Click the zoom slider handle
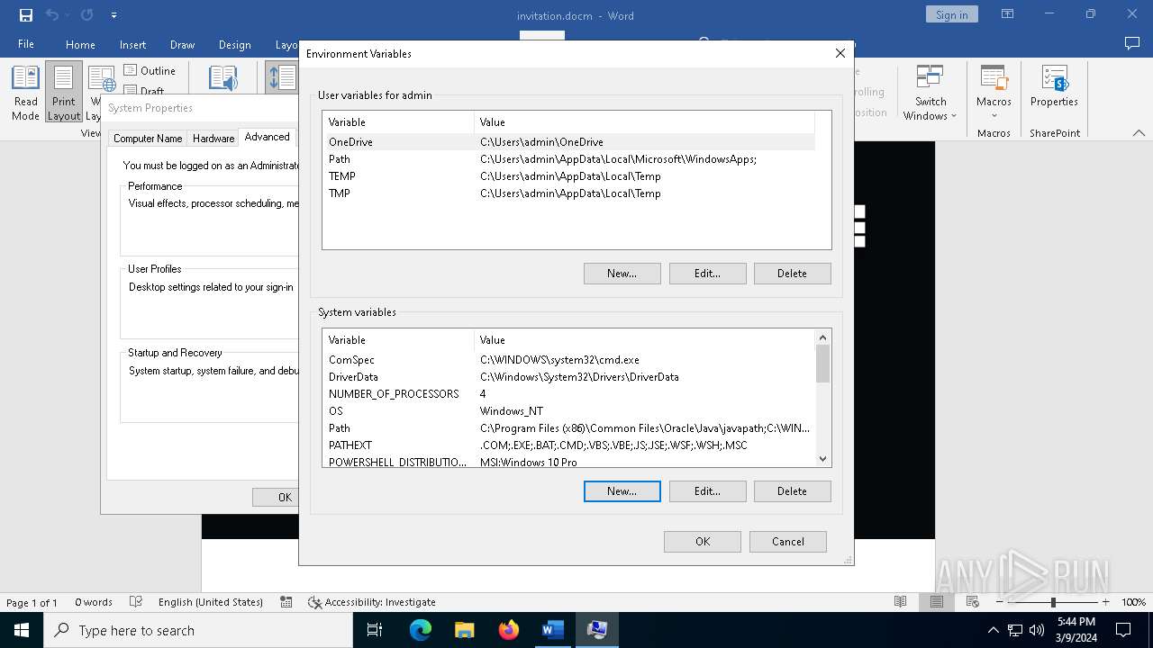This screenshot has height=648, width=1153. pos(1053,602)
